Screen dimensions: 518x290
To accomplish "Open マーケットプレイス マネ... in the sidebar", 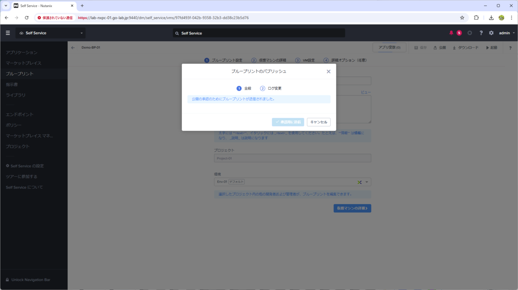I will click(x=29, y=136).
